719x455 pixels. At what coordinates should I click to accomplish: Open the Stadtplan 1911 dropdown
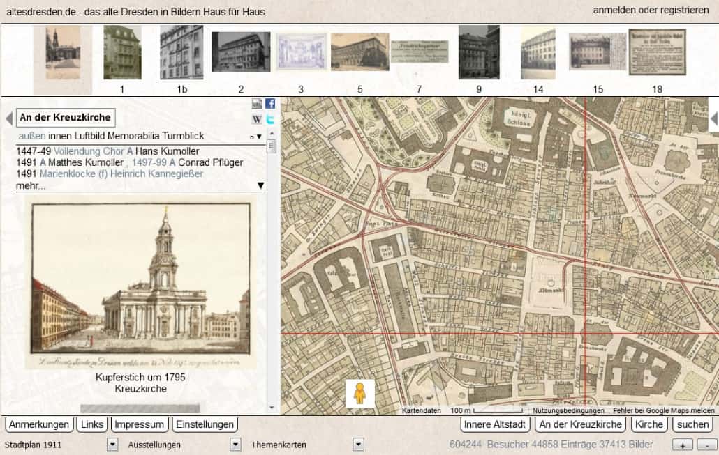pos(112,445)
